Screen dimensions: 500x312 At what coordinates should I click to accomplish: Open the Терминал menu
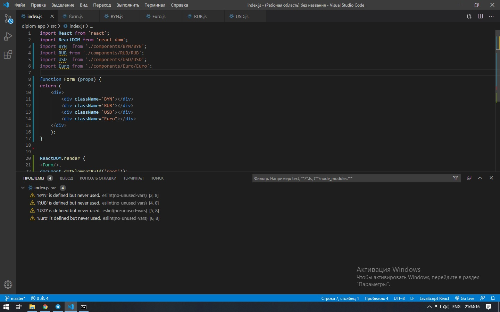click(x=155, y=5)
